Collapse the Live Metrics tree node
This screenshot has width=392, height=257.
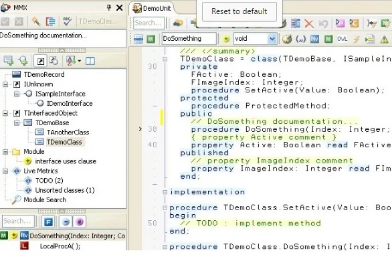click(5, 171)
